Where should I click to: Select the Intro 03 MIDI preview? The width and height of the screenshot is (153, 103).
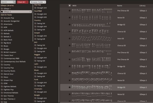click(92, 38)
